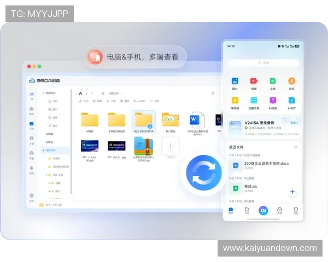Select 图片 under quick access in tree

coord(53,109)
